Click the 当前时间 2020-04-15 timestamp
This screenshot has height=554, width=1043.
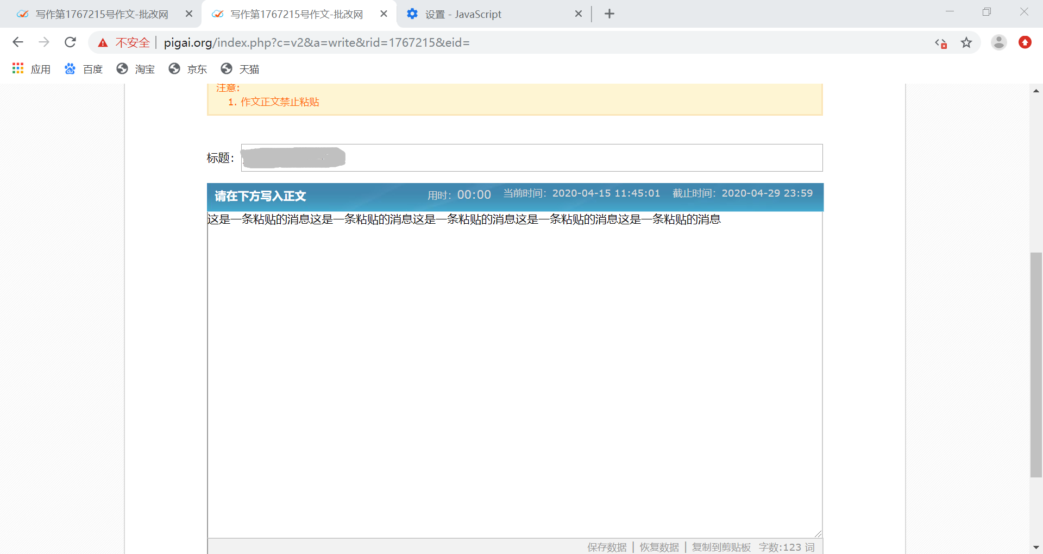582,193
